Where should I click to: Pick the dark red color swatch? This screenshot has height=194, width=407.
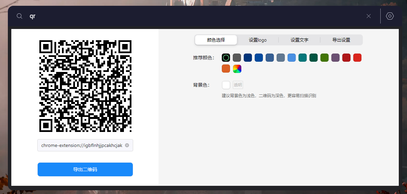(x=346, y=57)
